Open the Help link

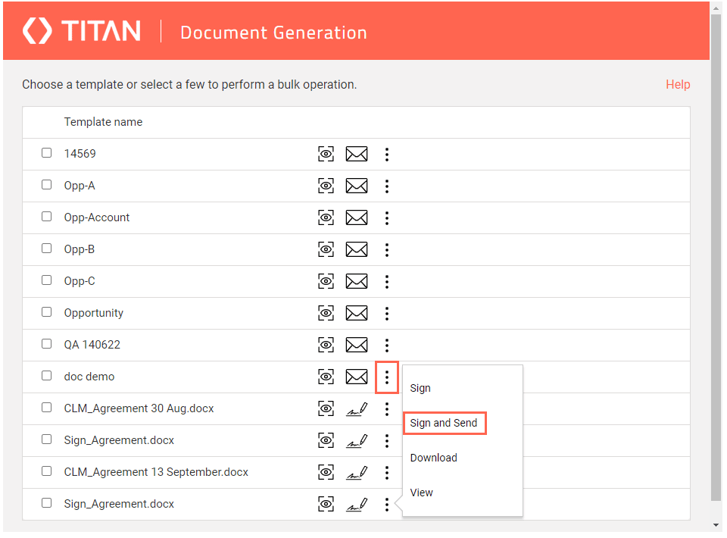click(678, 85)
